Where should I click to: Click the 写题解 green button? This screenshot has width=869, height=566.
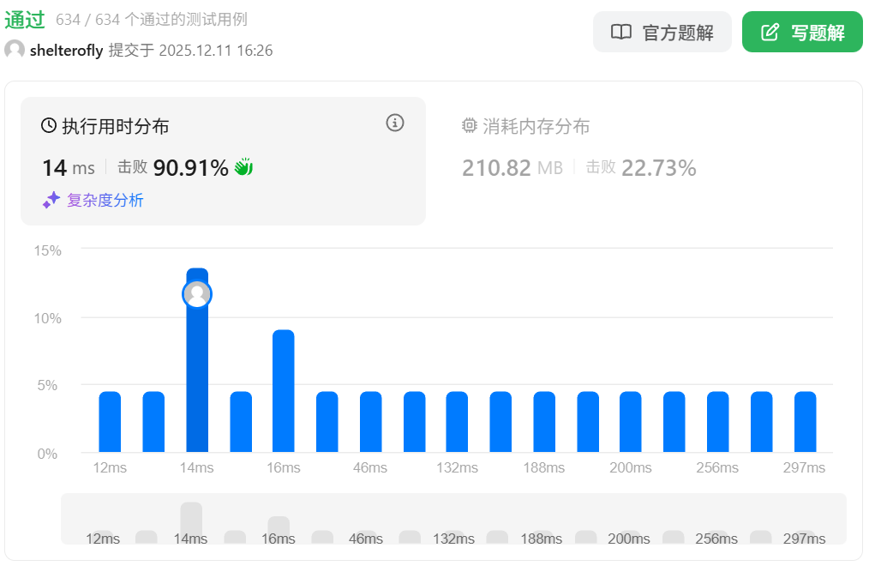801,33
